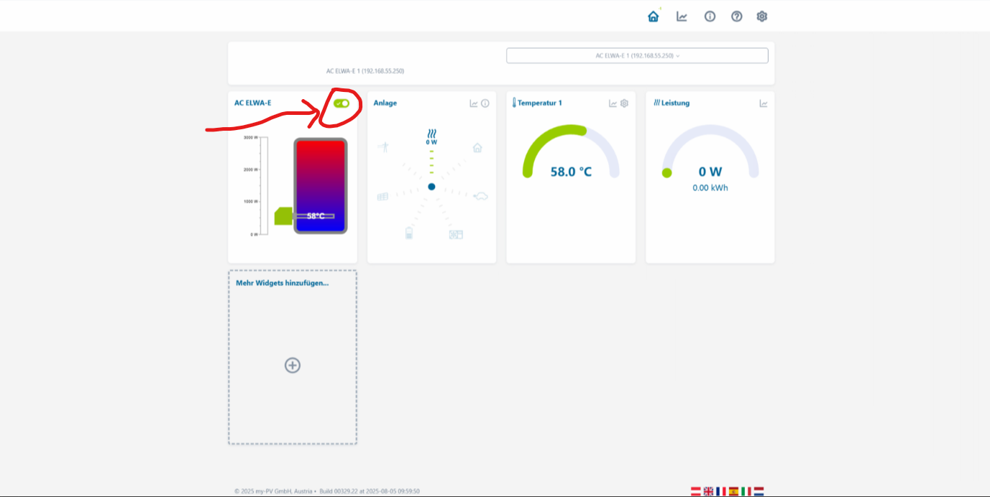This screenshot has height=497, width=990.
Task: Add a widget with the plus button
Action: pos(292,366)
